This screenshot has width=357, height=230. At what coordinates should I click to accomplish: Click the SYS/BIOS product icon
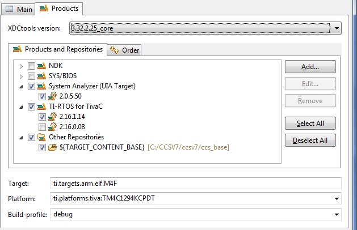pos(41,76)
